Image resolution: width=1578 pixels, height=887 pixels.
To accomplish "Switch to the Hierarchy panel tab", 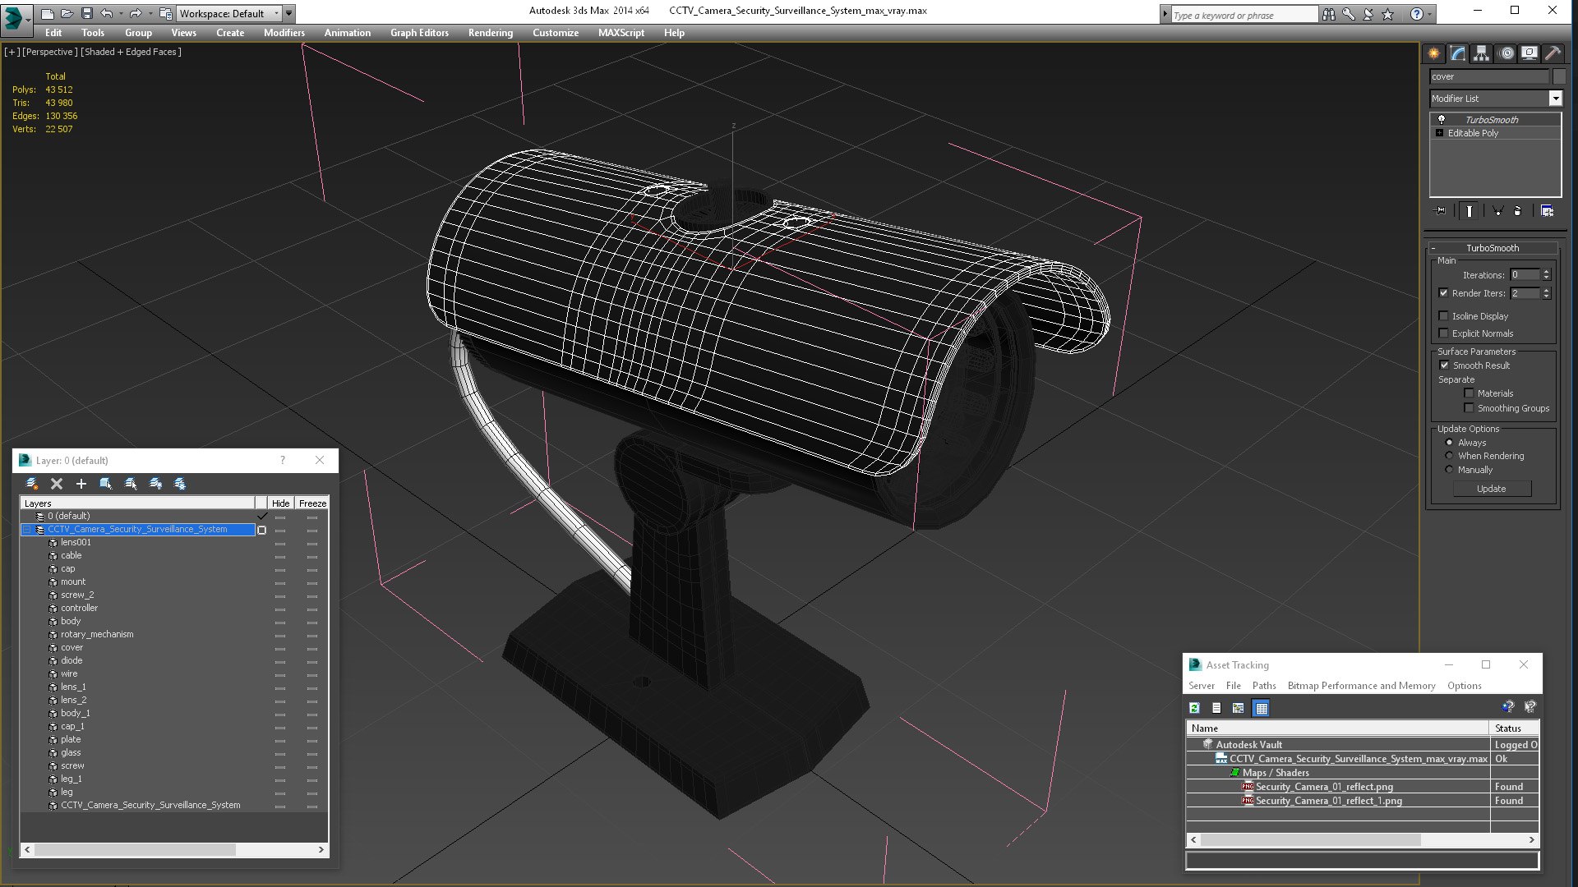I will coord(1481,53).
